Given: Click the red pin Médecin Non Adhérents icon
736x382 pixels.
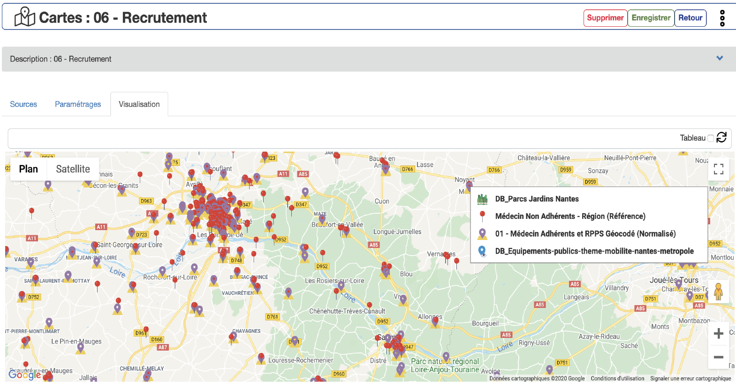Looking at the screenshot, I should click(482, 216).
